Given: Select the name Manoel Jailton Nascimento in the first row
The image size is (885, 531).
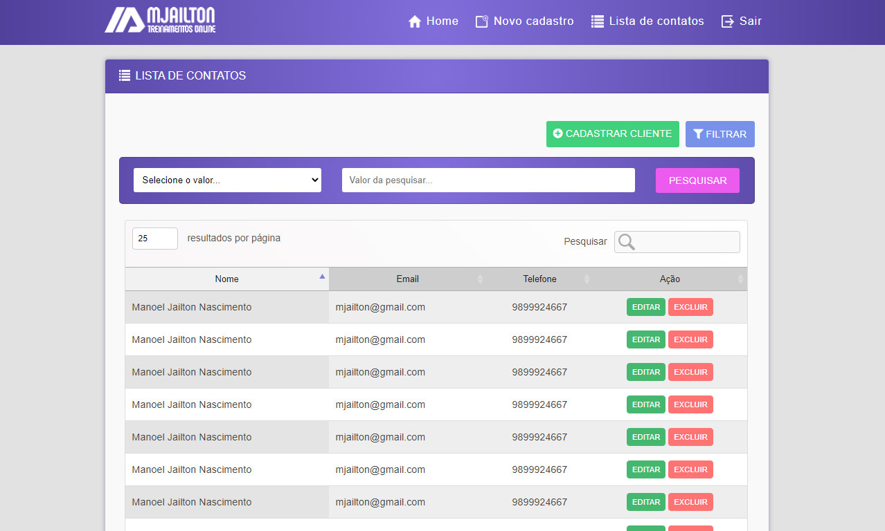Looking at the screenshot, I should point(192,307).
